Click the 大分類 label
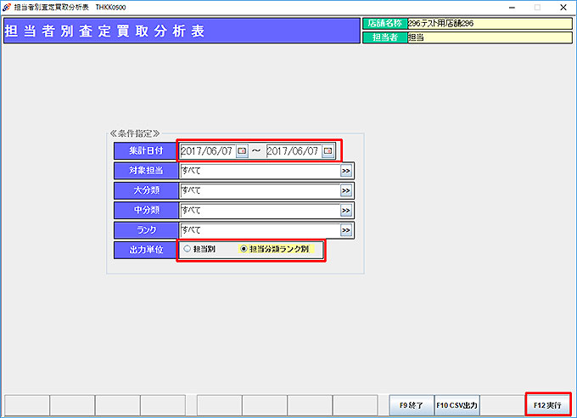 [146, 190]
